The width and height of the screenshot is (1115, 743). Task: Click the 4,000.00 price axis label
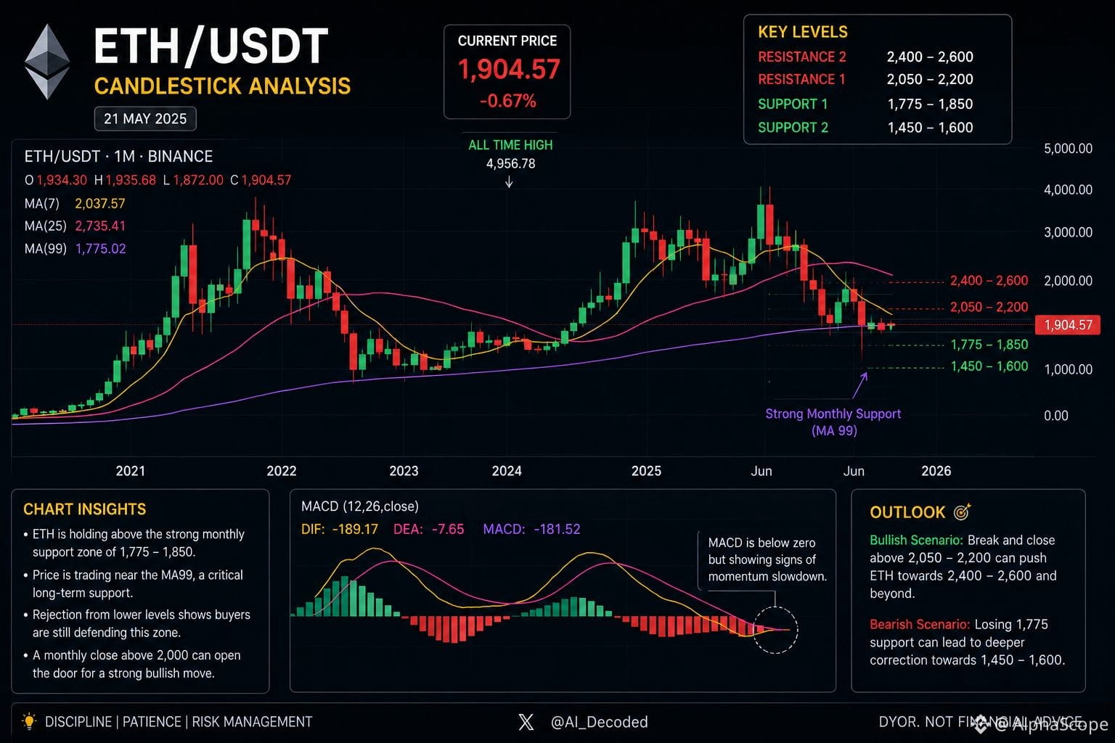(x=1068, y=190)
